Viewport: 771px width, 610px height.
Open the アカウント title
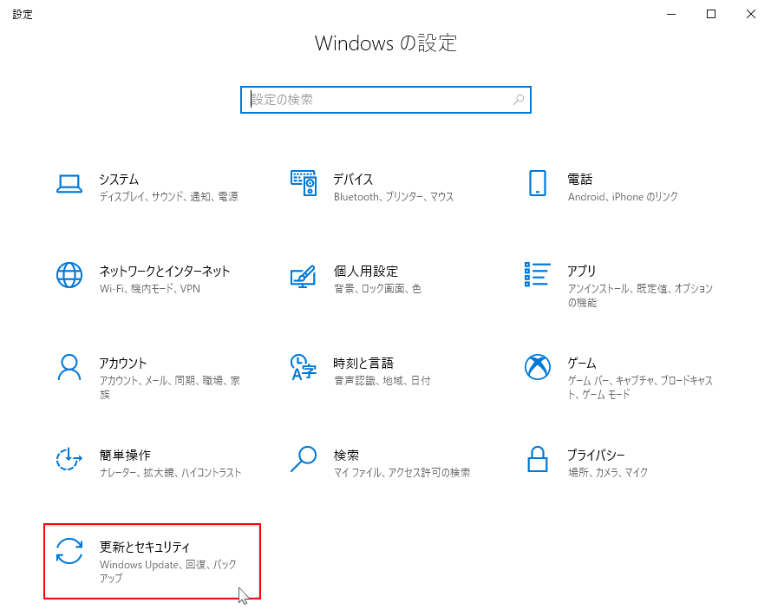123,363
